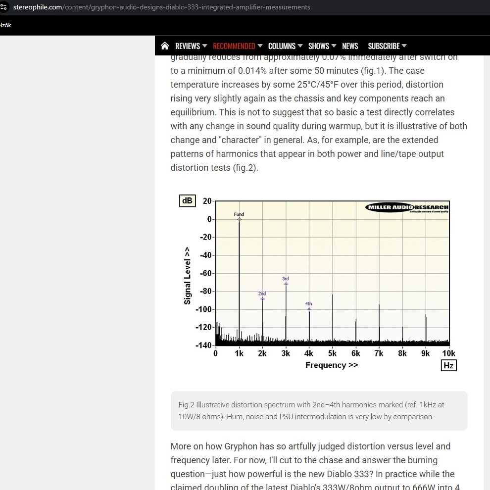This screenshot has width=490, height=490.
Task: Click the Miller Audio Research logo in chart
Action: tap(407, 207)
